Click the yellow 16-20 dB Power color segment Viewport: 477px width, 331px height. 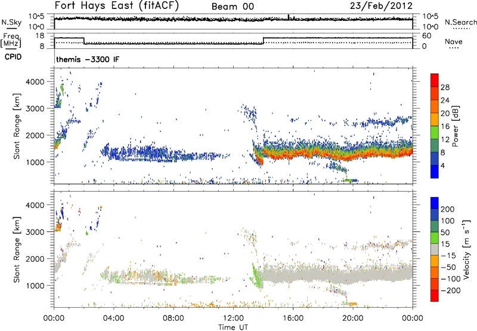tap(435, 119)
